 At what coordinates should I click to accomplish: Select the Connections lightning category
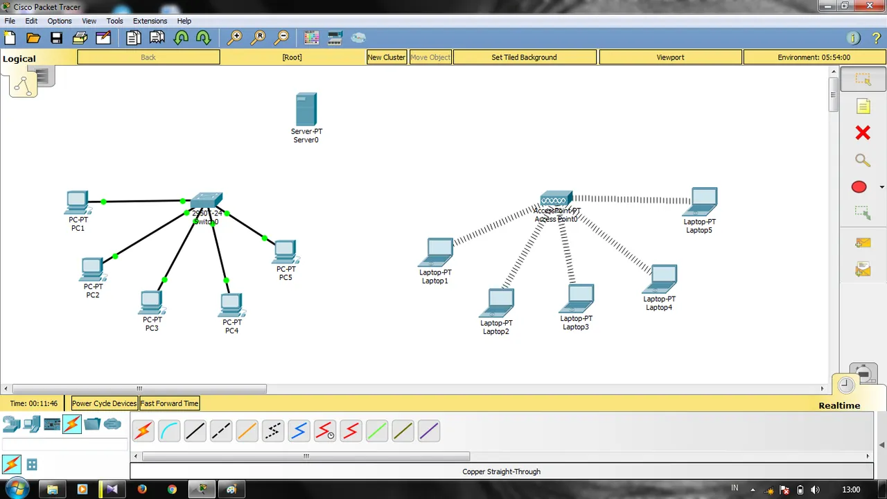[x=72, y=424]
